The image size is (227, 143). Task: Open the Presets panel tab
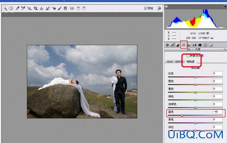[x=205, y=45]
